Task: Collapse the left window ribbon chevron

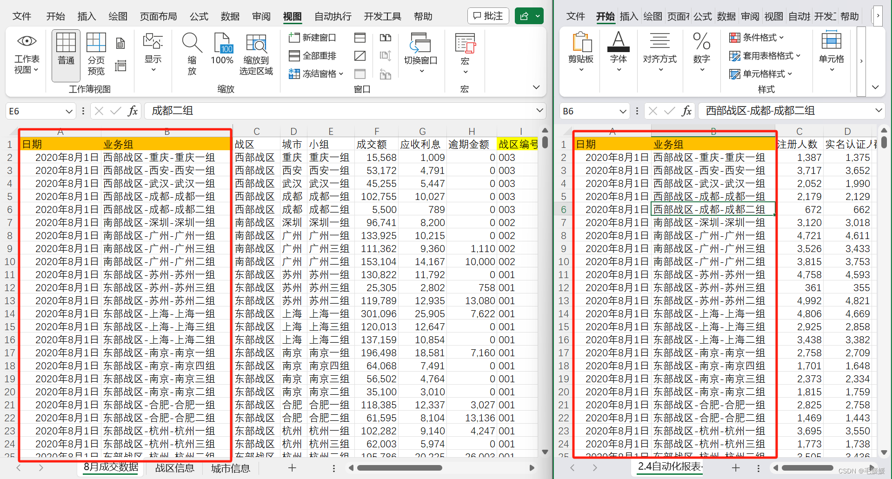Action: point(536,87)
